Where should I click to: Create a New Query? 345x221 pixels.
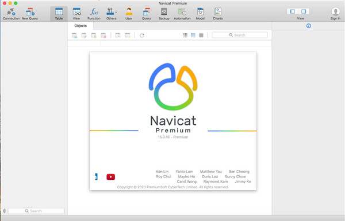click(x=30, y=14)
